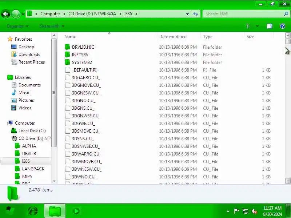Refresh the I386 folder view

[196, 14]
